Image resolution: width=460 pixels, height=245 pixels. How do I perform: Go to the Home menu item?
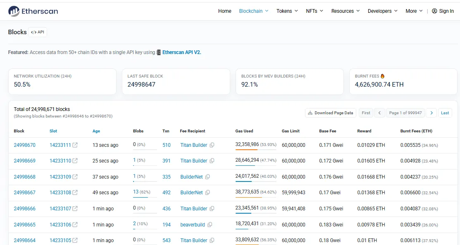click(x=225, y=11)
